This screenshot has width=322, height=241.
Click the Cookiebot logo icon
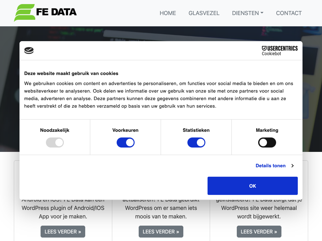[29, 50]
